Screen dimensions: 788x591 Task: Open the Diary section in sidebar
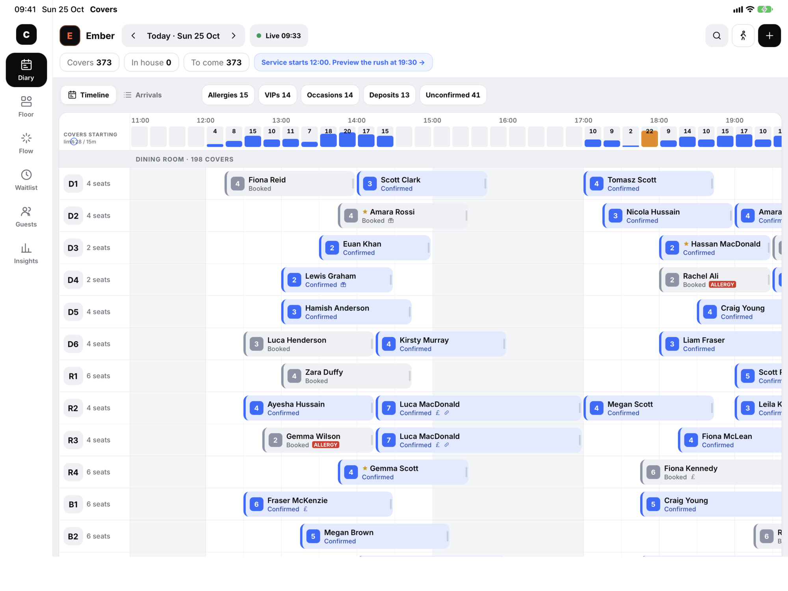[x=26, y=70]
